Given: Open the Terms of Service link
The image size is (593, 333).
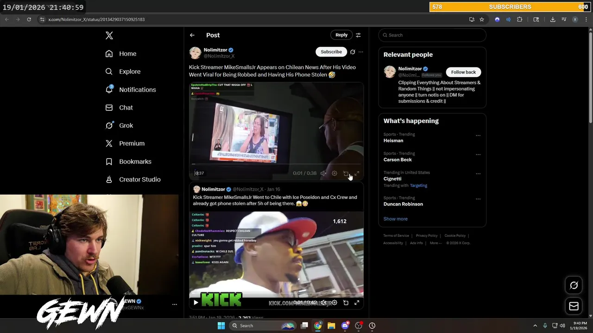Looking at the screenshot, I should tap(396, 236).
